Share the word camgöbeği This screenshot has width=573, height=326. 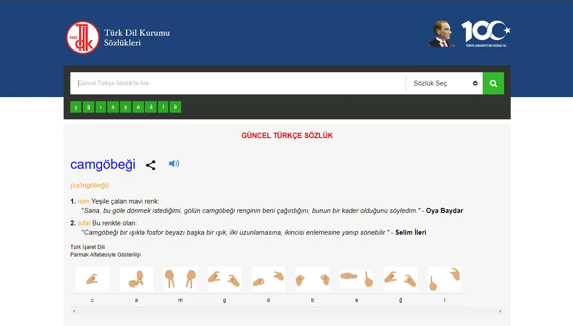(x=151, y=165)
